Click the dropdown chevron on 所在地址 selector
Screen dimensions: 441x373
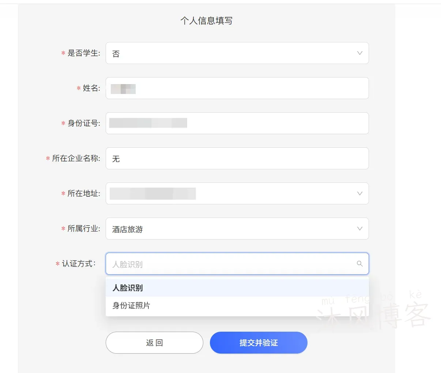pos(359,193)
